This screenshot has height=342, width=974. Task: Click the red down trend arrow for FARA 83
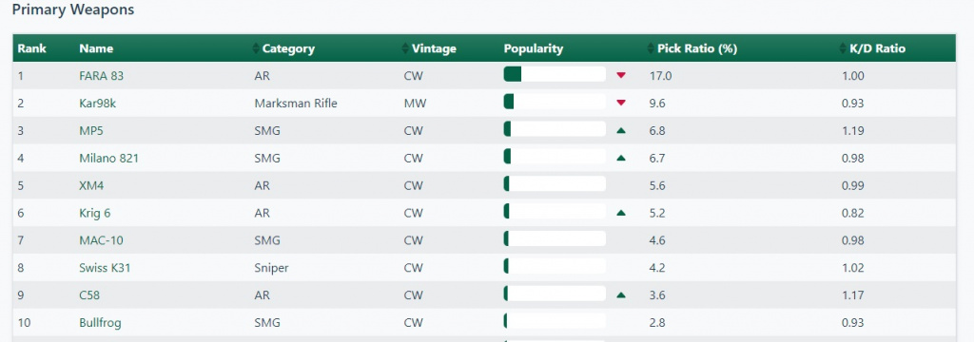(x=620, y=76)
